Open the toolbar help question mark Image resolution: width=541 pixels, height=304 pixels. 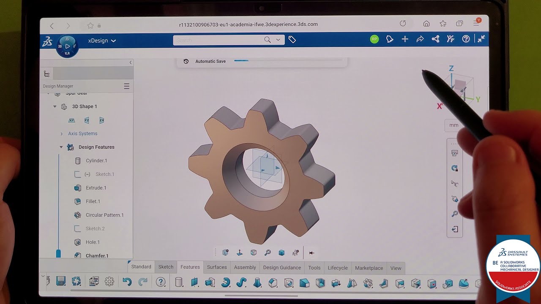[161, 282]
